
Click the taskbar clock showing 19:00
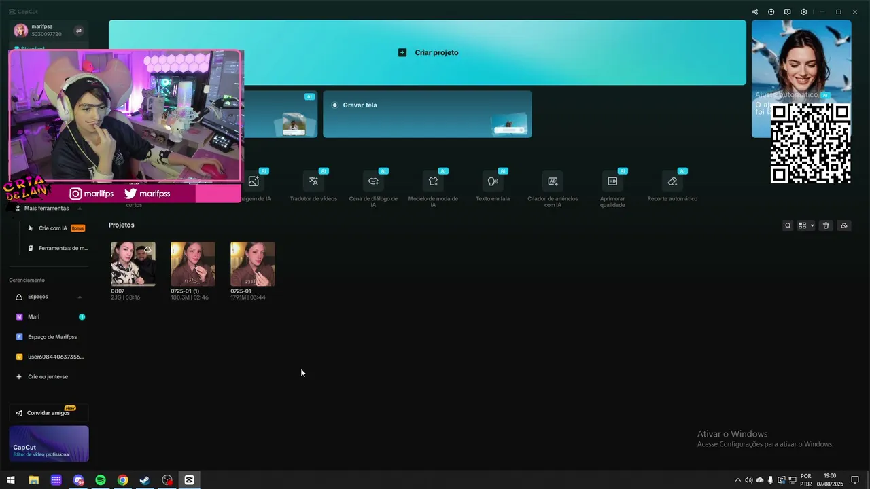pyautogui.click(x=829, y=480)
